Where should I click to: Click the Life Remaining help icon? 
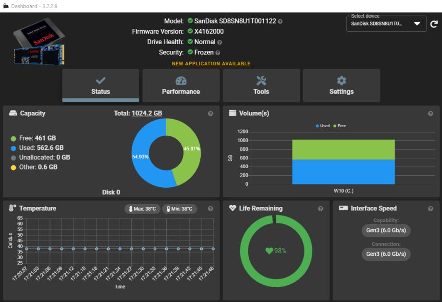(x=320, y=209)
